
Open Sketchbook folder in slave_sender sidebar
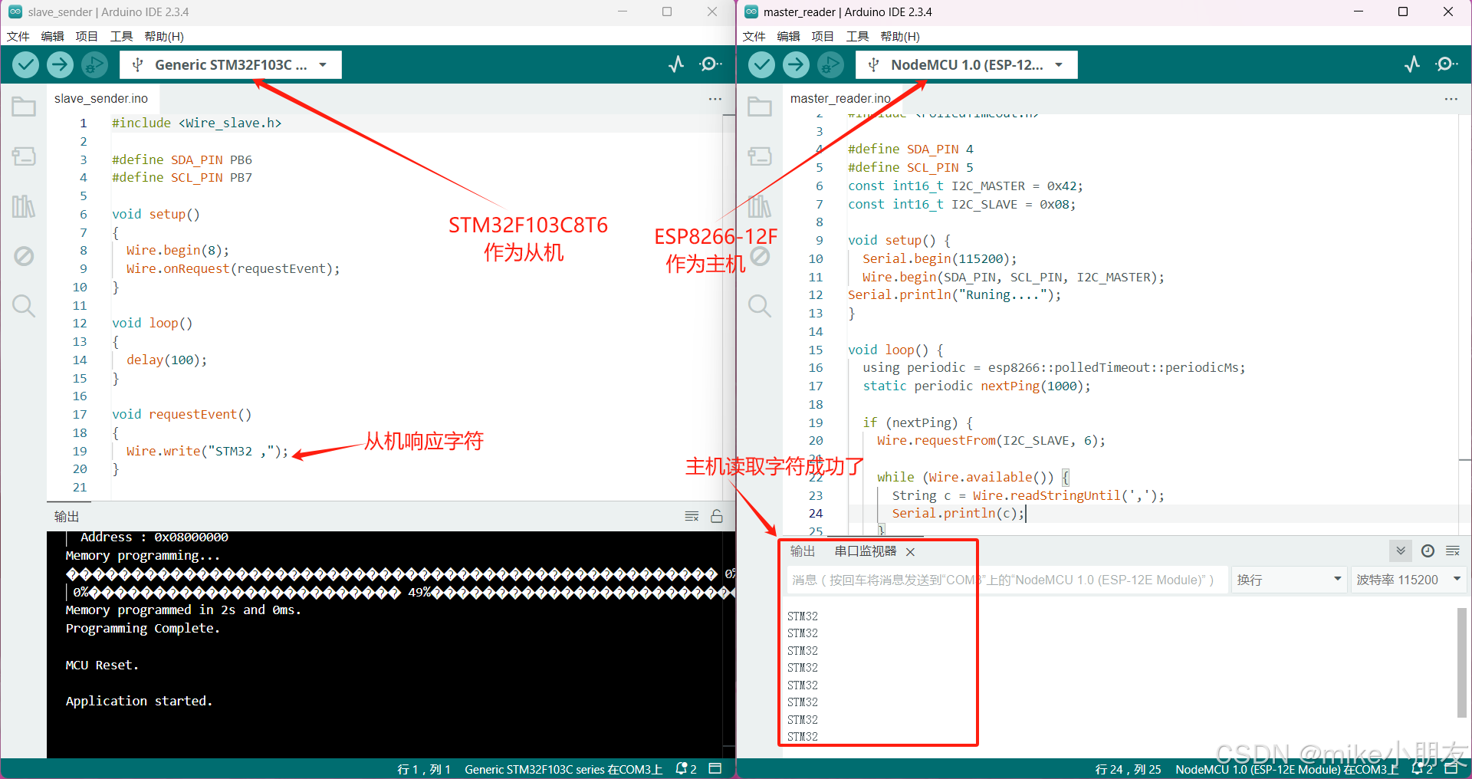[24, 107]
